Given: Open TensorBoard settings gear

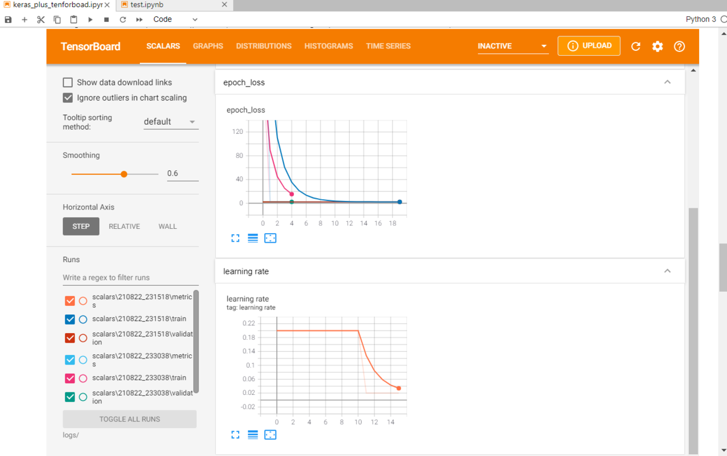Looking at the screenshot, I should point(657,46).
